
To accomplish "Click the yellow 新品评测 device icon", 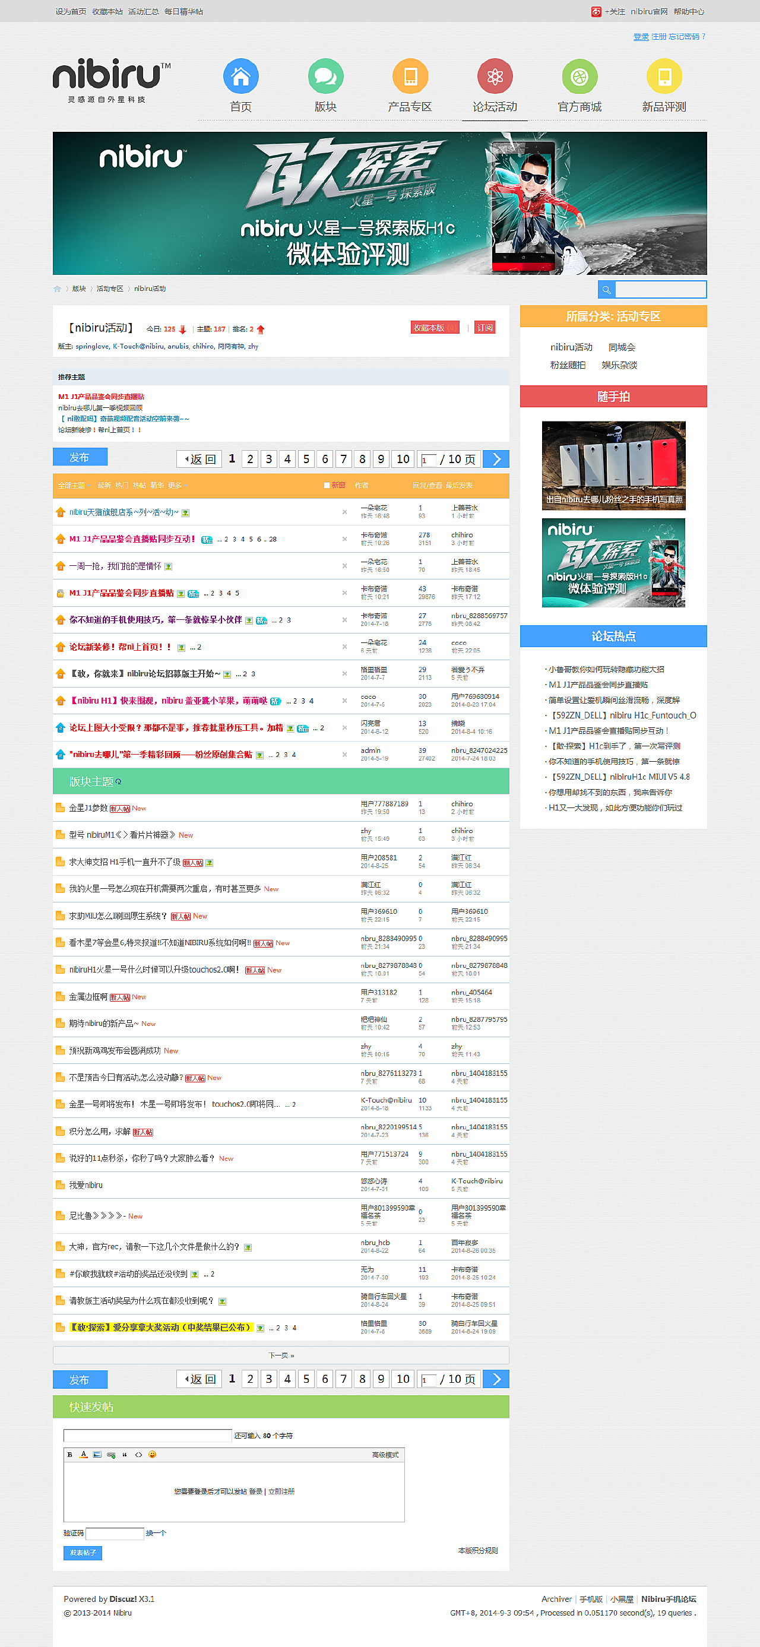I will [x=664, y=76].
